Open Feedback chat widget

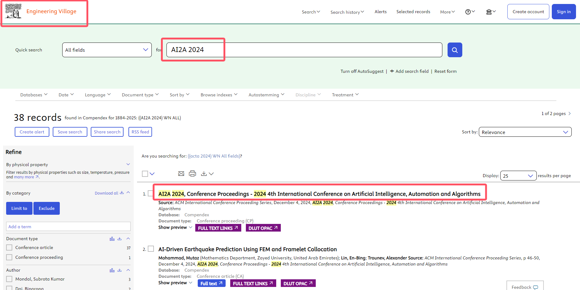(525, 287)
